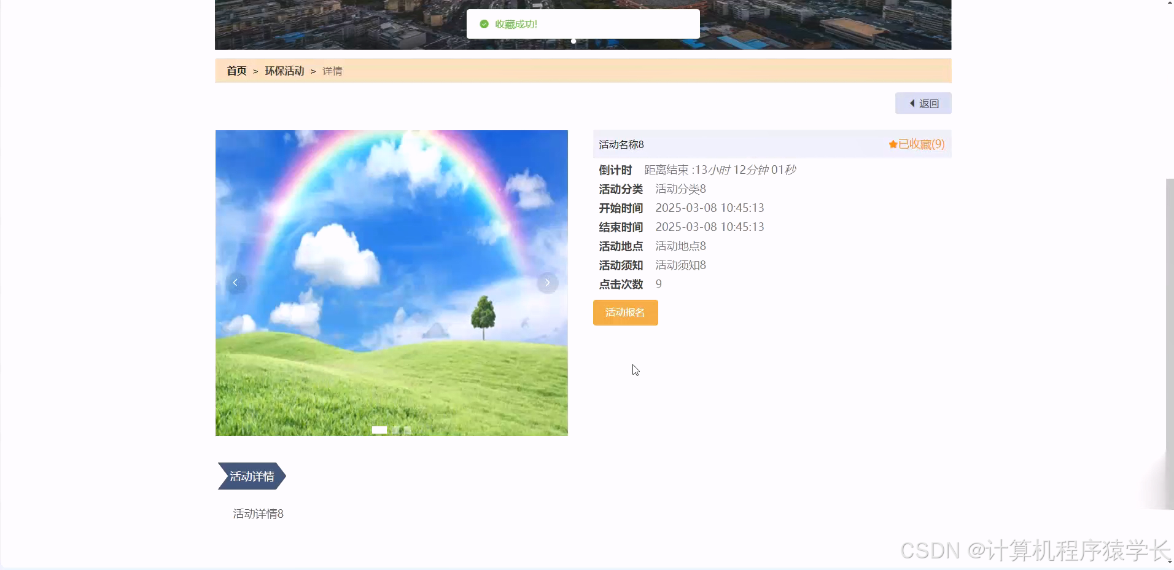The height and width of the screenshot is (570, 1174).
Task: Click the next image arrow on the carousel
Action: click(546, 283)
